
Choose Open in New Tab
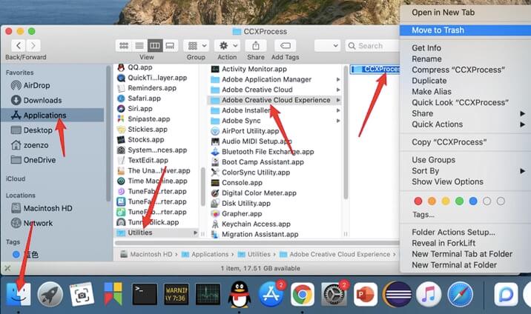click(443, 13)
